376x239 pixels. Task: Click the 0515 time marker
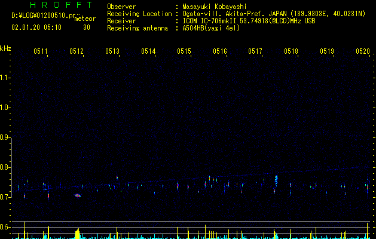pos(184,51)
